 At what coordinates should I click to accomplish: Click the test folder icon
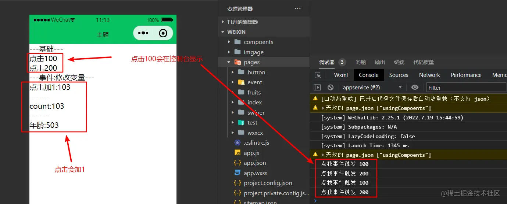click(241, 123)
